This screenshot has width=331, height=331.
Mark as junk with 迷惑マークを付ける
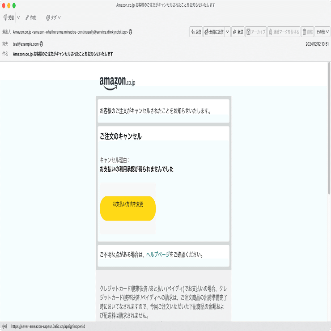click(x=284, y=32)
